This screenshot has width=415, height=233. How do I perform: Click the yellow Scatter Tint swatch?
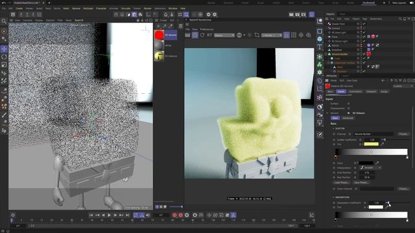[372, 144]
